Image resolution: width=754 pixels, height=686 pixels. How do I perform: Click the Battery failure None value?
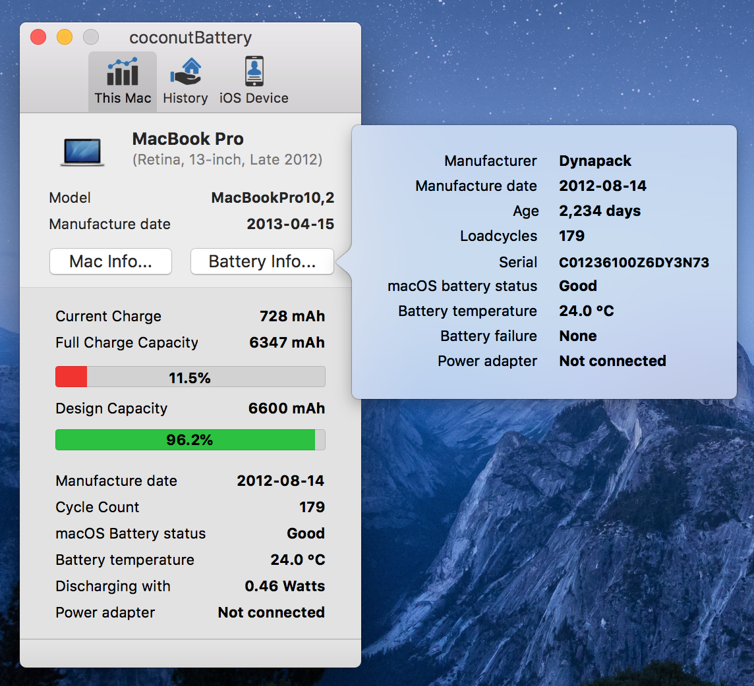577,336
